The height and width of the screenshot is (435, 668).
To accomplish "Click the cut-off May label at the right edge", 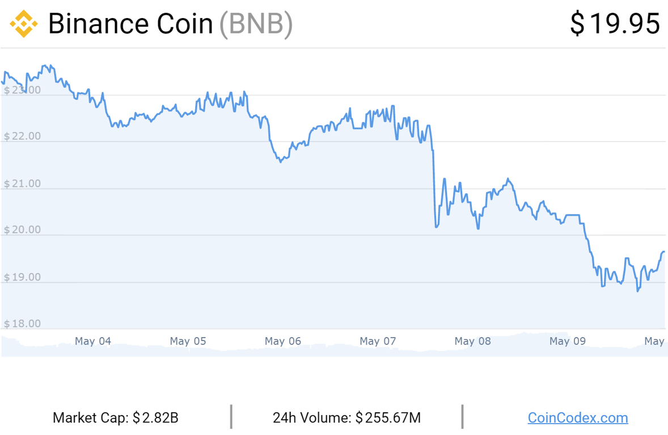I will [x=654, y=341].
